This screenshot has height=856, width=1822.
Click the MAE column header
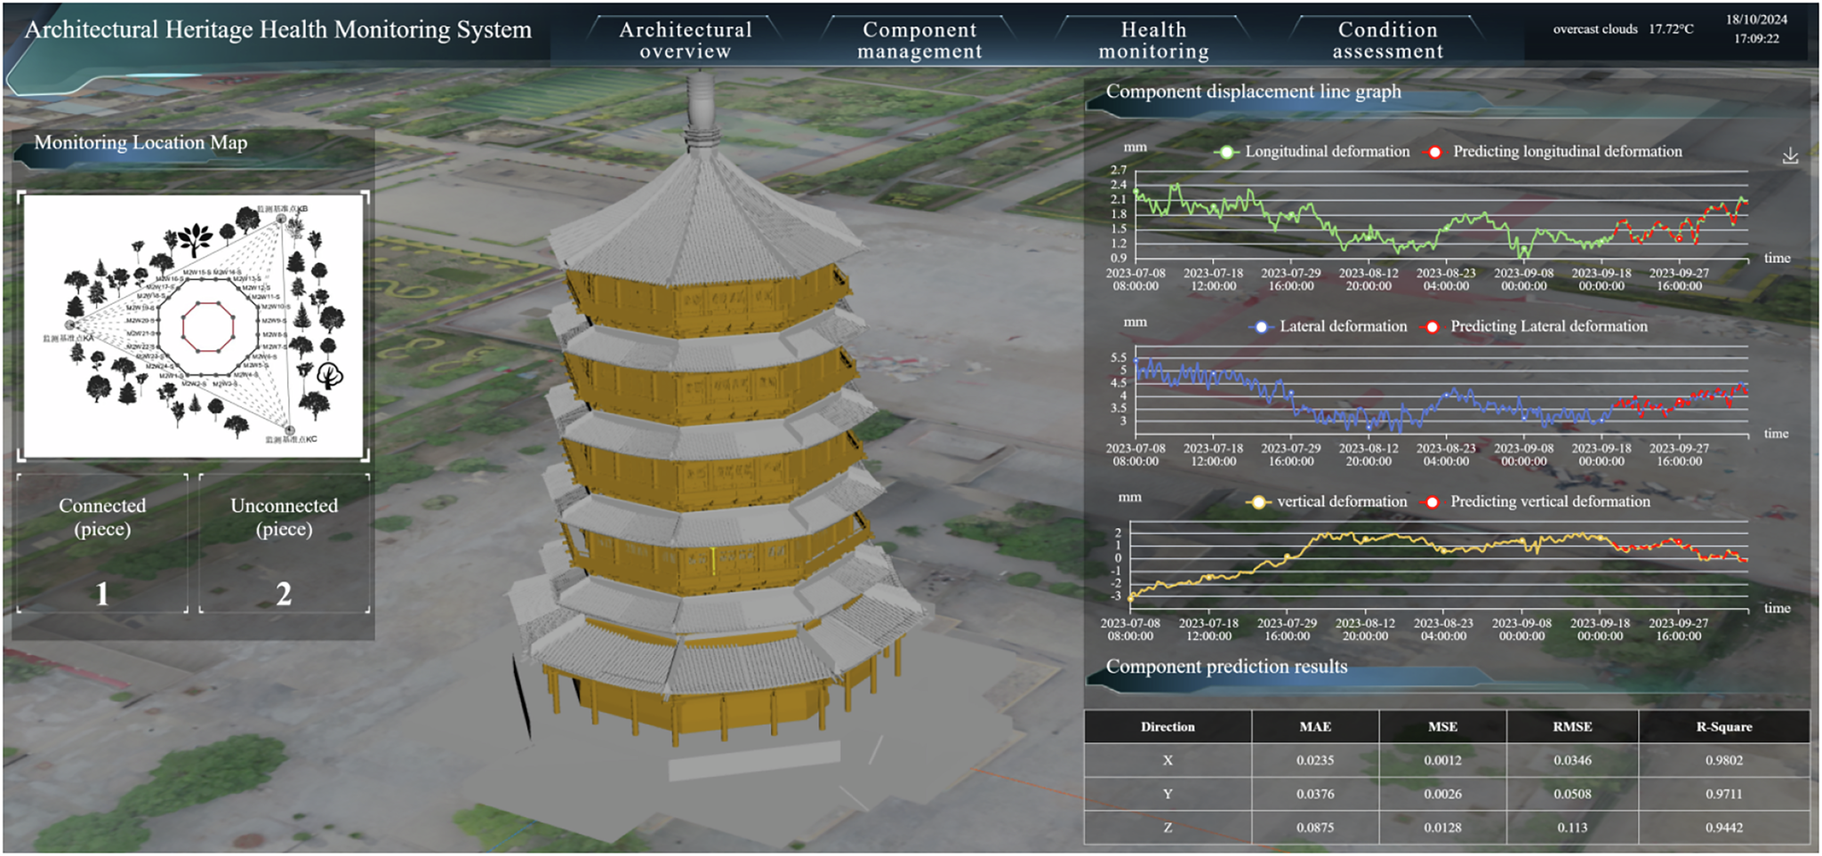[1315, 727]
